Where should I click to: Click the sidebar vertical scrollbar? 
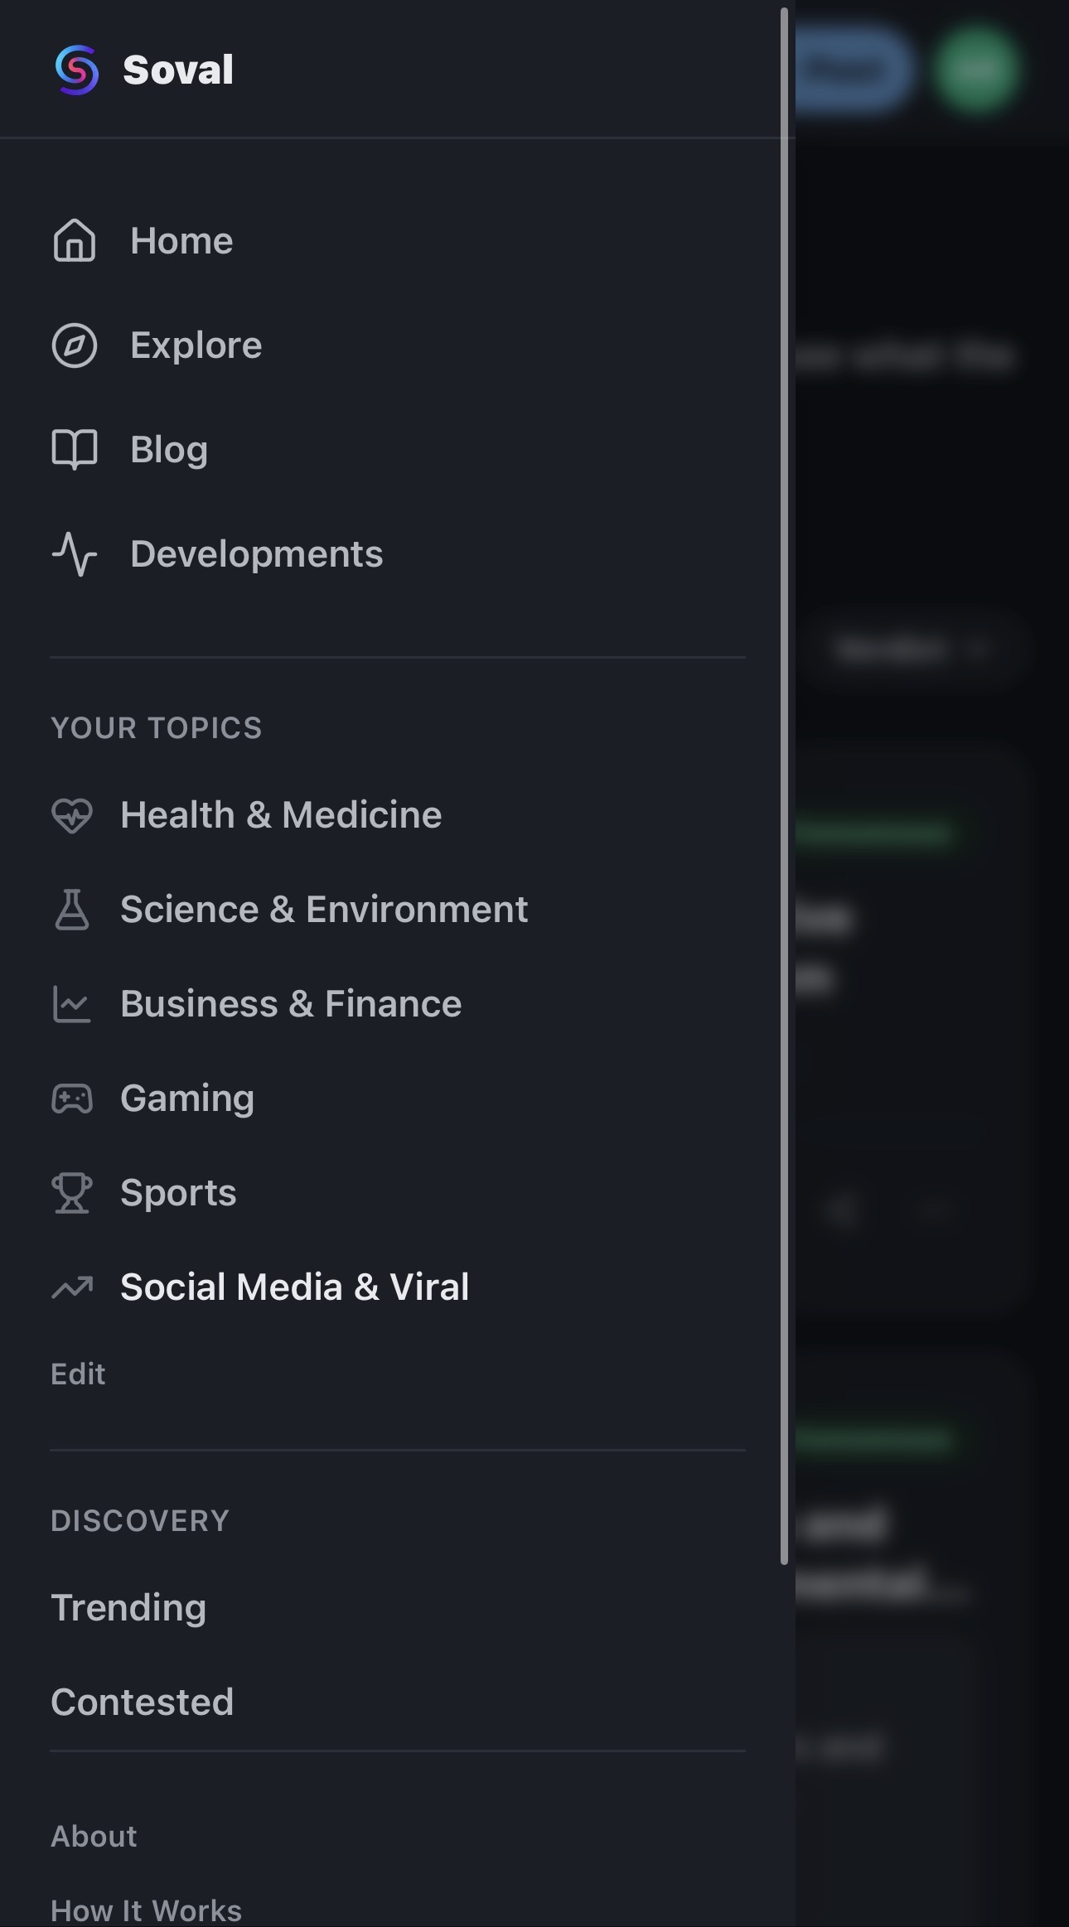coord(784,786)
